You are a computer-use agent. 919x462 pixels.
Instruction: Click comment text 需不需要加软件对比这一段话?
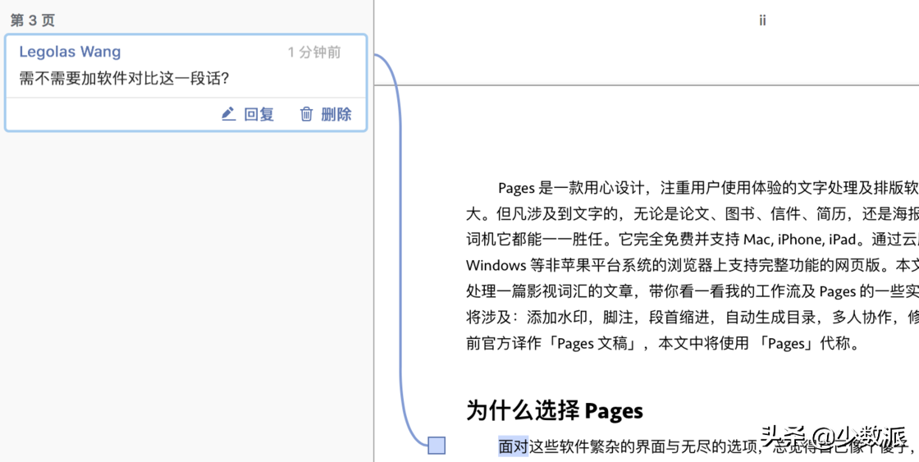[124, 79]
